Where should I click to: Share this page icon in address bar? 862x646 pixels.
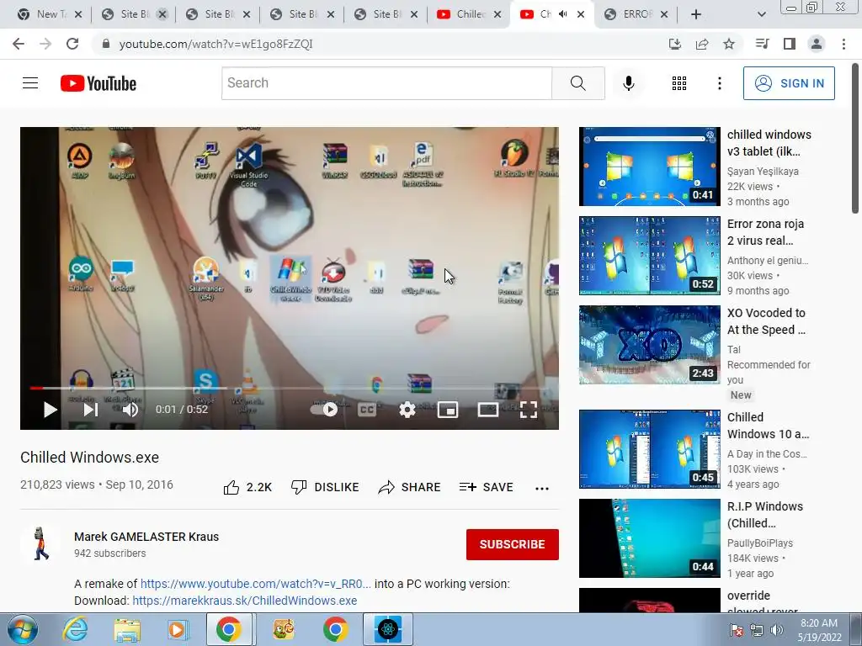702,44
